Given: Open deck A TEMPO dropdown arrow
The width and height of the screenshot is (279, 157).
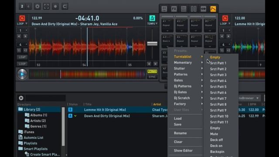Looking at the screenshot, I should pyautogui.click(x=157, y=24).
